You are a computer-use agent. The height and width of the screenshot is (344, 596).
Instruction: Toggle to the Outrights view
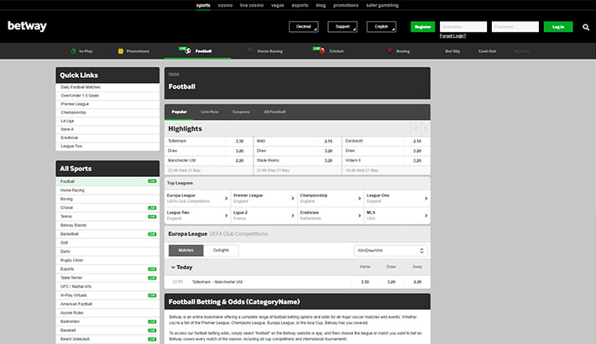point(221,250)
